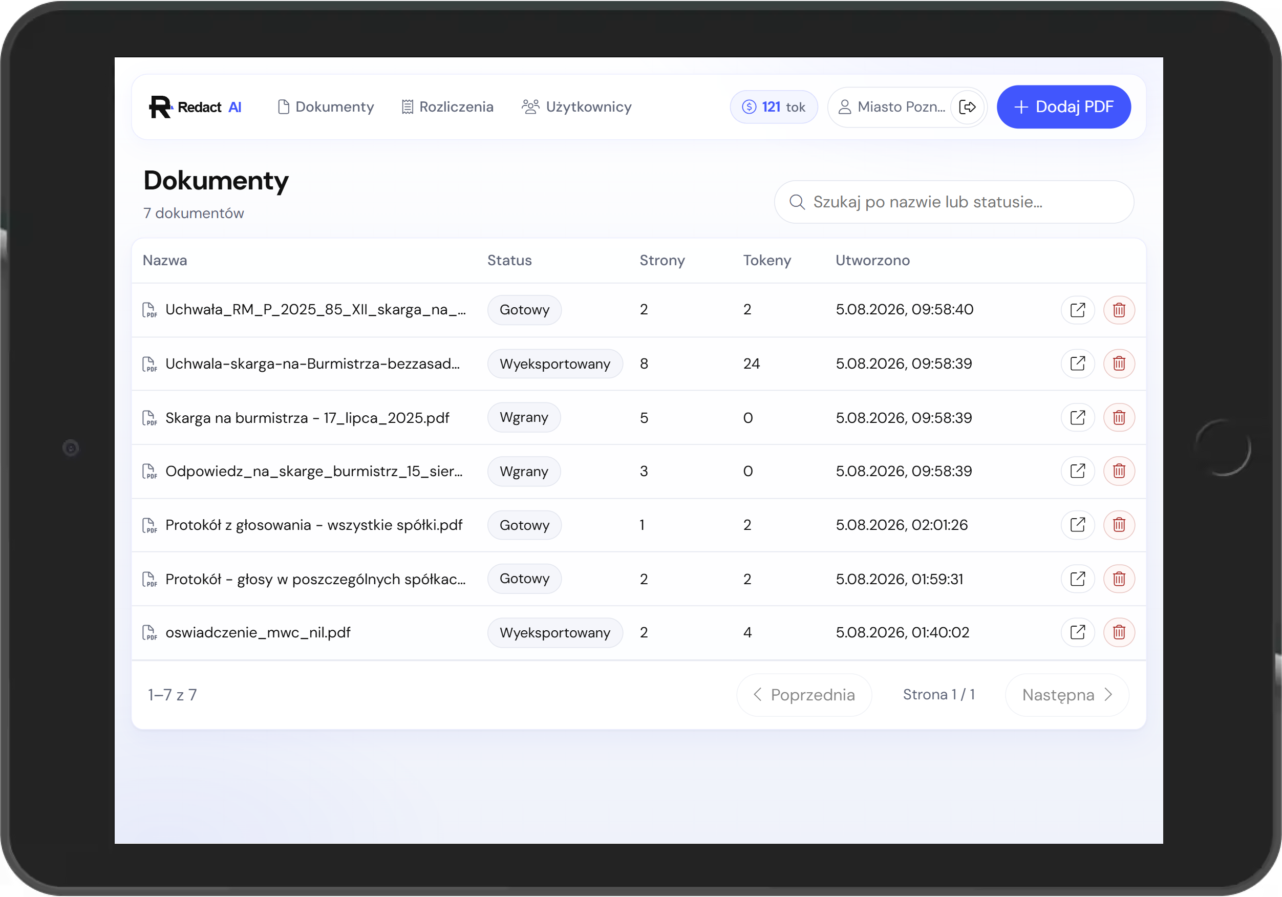The width and height of the screenshot is (1282, 897).
Task: Select file name Skarga na burmistrza – 17_lipca_2025.pdf
Action: coord(307,417)
